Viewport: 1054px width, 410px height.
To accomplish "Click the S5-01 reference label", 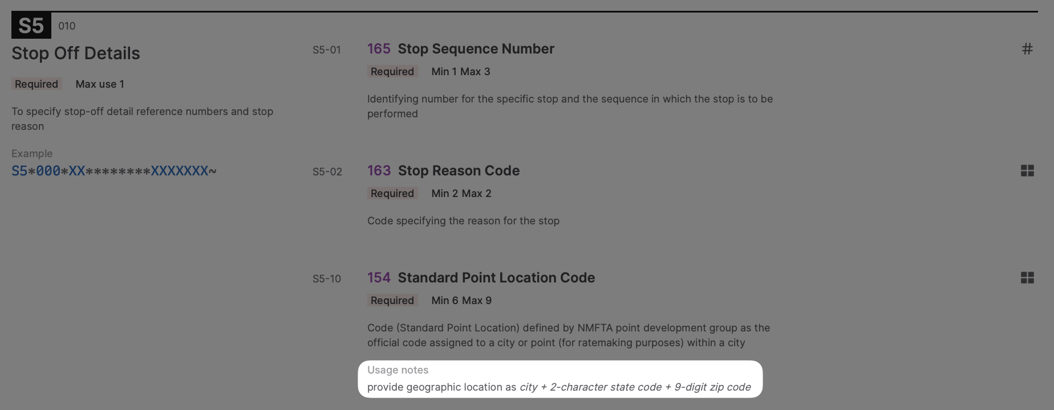I will coord(327,50).
